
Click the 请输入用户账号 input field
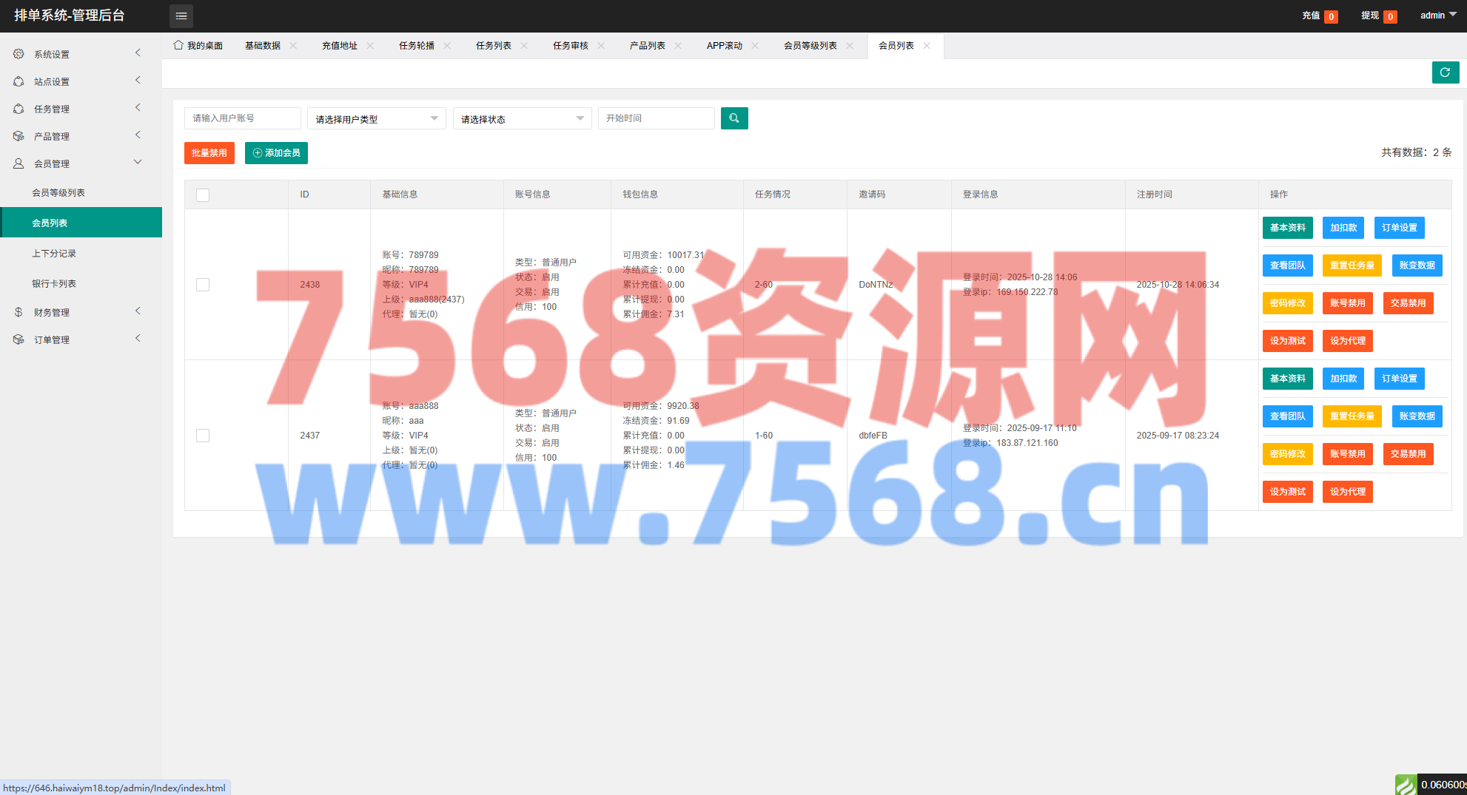pos(242,118)
